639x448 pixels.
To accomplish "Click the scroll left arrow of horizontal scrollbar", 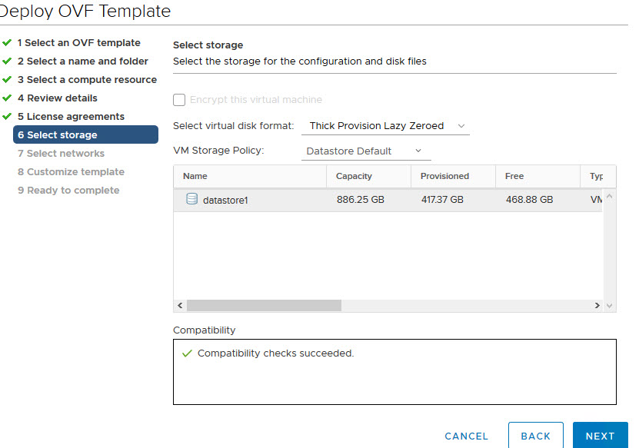I will click(x=180, y=305).
